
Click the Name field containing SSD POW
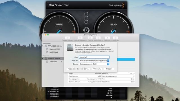pyautogui.click(x=94, y=57)
